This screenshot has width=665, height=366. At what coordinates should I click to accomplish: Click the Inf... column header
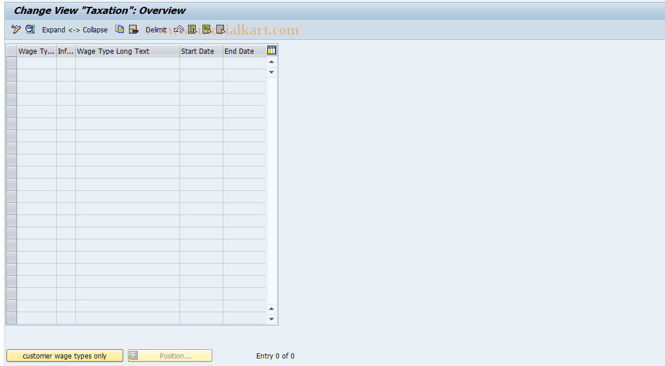tap(66, 51)
